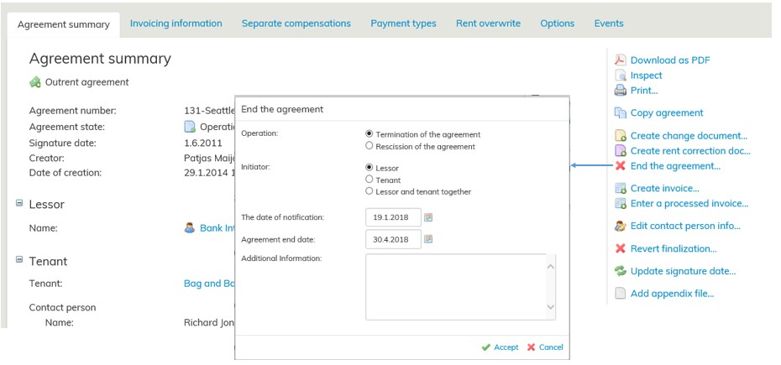781x365 pixels.
Task: Click the Copy agreement icon
Action: tap(620, 112)
